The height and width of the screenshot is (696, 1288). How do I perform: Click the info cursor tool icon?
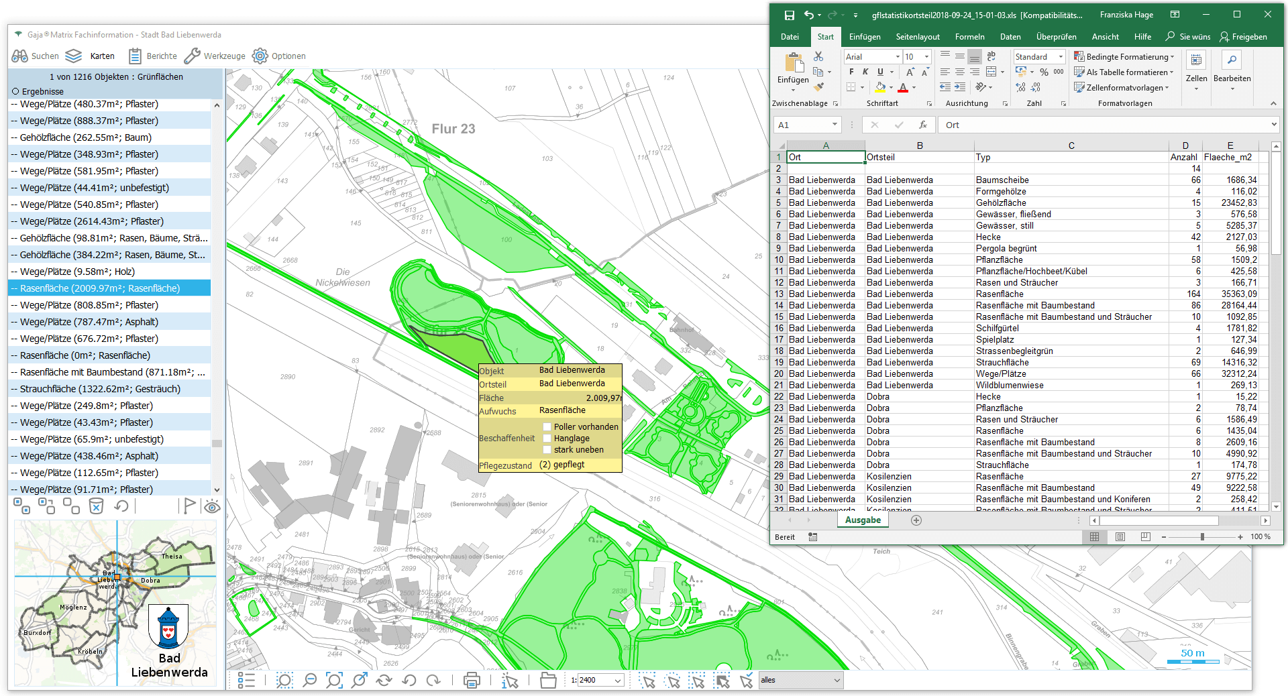tap(510, 681)
